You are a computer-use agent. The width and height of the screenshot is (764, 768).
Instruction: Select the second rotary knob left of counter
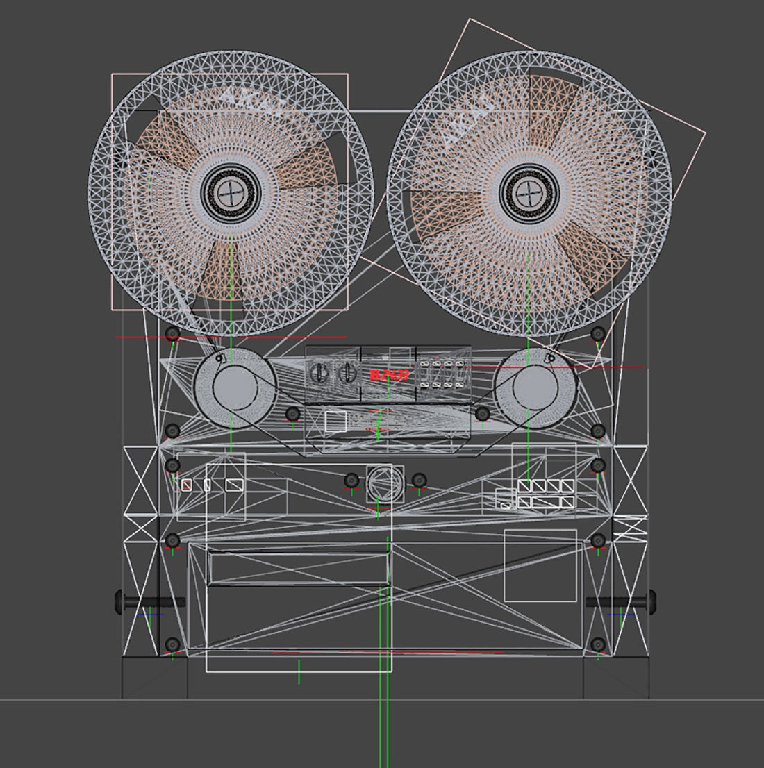pos(347,374)
